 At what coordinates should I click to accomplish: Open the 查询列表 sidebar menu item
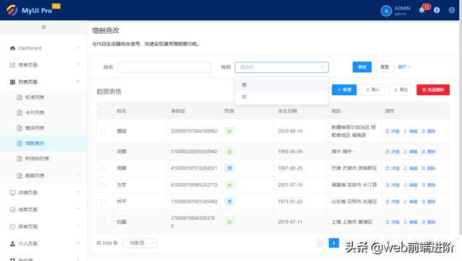(43, 128)
